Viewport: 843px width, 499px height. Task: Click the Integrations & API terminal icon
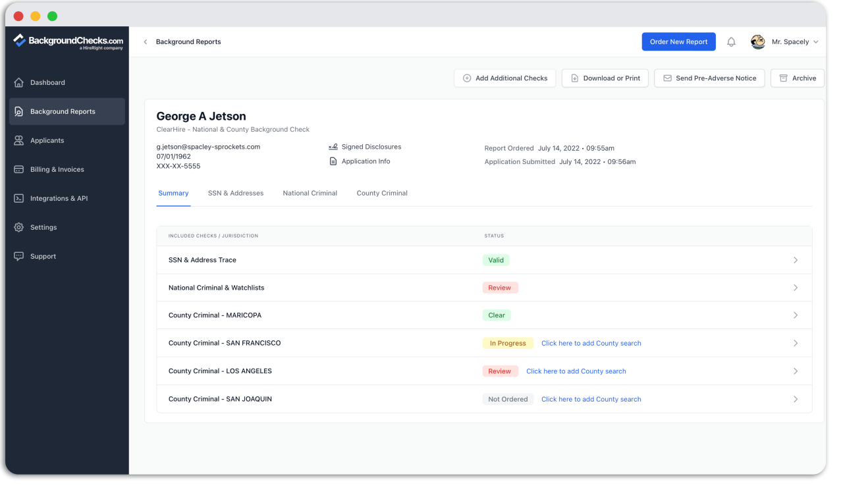19,198
